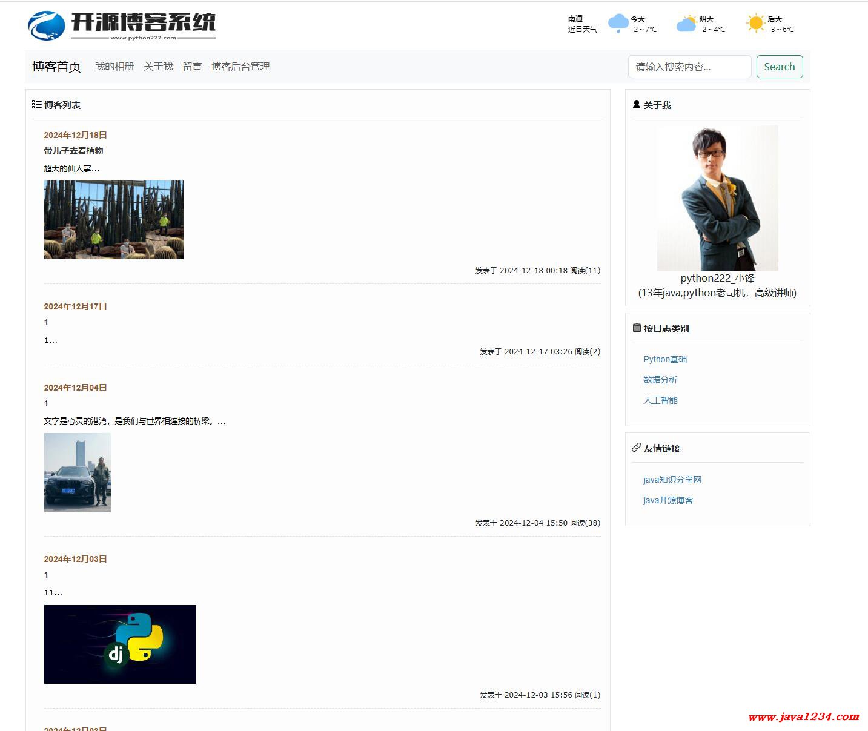The width and height of the screenshot is (868, 731).
Task: Click the cactus garden photo thumbnail
Action: (x=114, y=220)
